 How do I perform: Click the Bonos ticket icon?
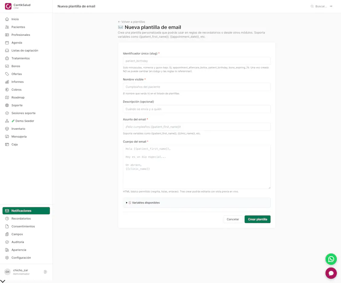pos(7,66)
